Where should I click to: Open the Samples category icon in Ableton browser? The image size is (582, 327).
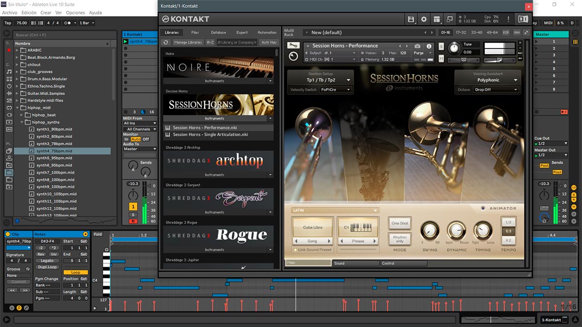pos(9,129)
